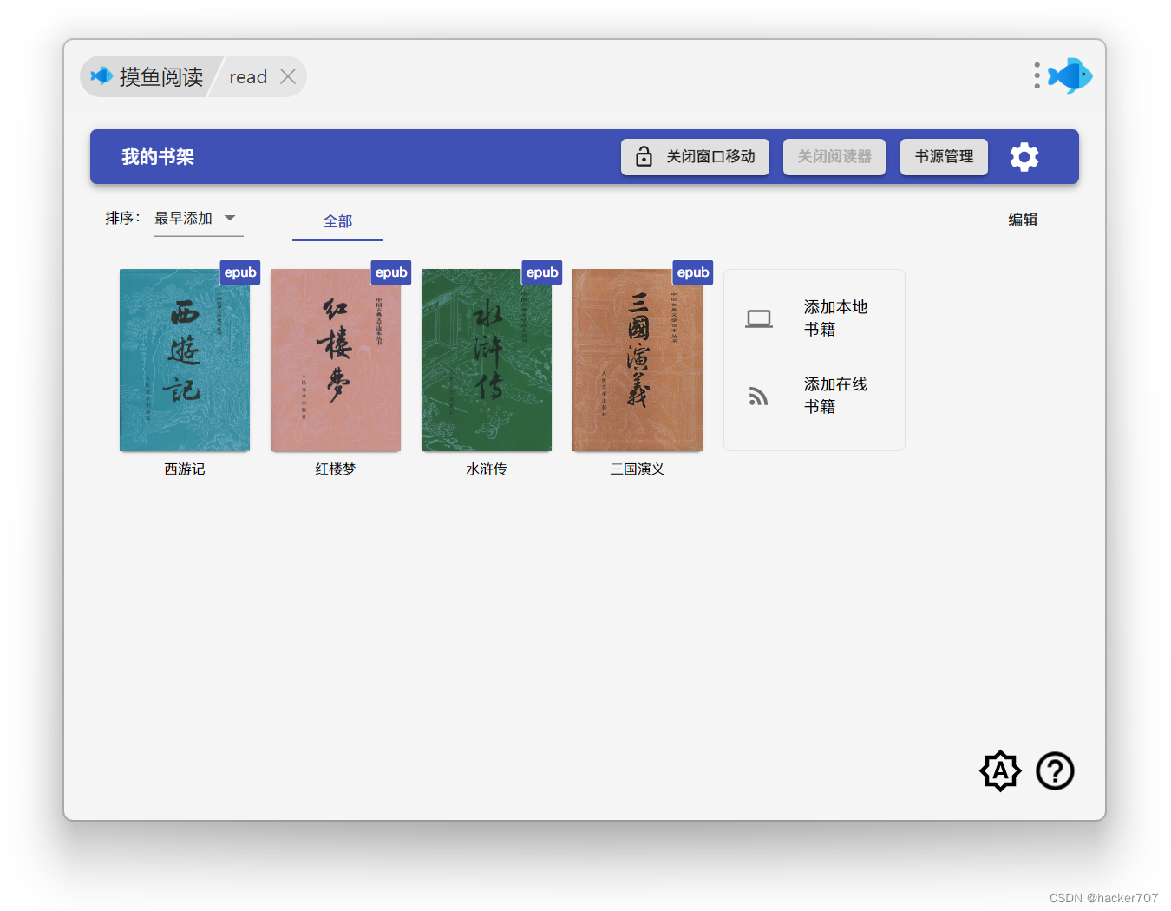Screen dimensions: 1171x911
Task: Open font settings via the A badge icon
Action: coord(1000,770)
